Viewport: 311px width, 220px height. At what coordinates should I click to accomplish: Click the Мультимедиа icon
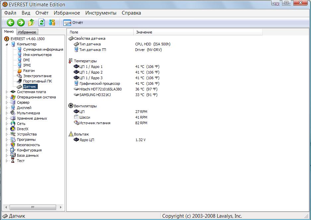tap(13, 113)
